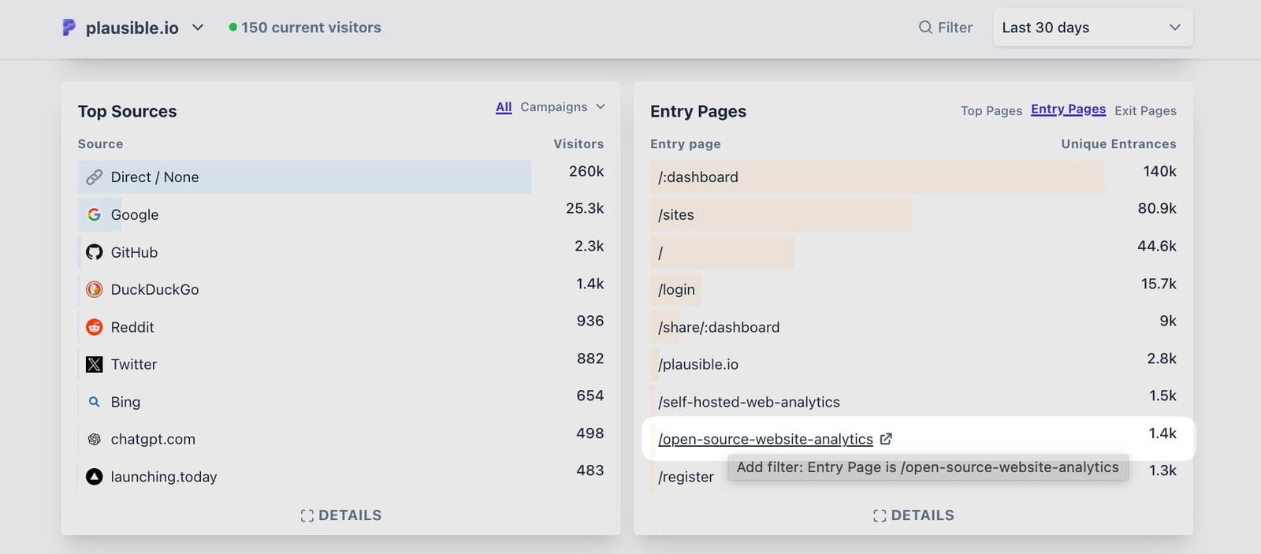
Task: Open the Campaigns dropdown in Top Sources
Action: pos(562,107)
